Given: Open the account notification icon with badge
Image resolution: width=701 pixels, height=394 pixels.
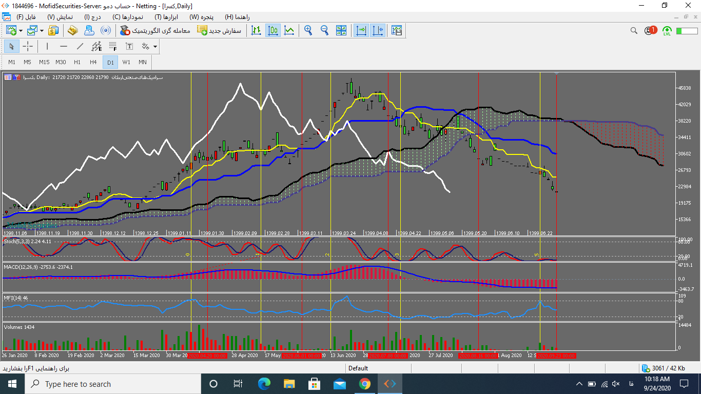Looking at the screenshot, I should pyautogui.click(x=650, y=31).
